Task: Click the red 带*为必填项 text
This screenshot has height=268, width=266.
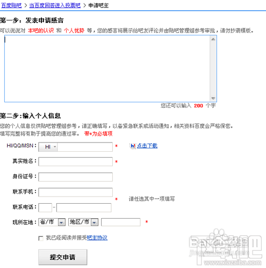Action: (98, 133)
